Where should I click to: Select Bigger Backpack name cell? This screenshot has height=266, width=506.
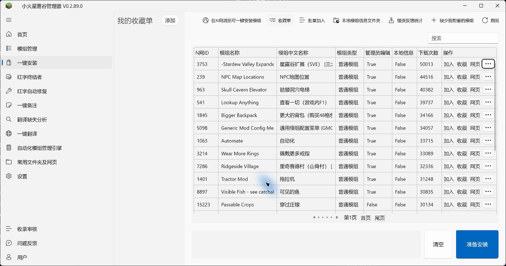(247, 115)
